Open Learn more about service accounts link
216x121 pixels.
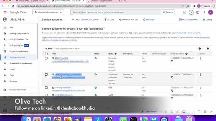(186, 33)
